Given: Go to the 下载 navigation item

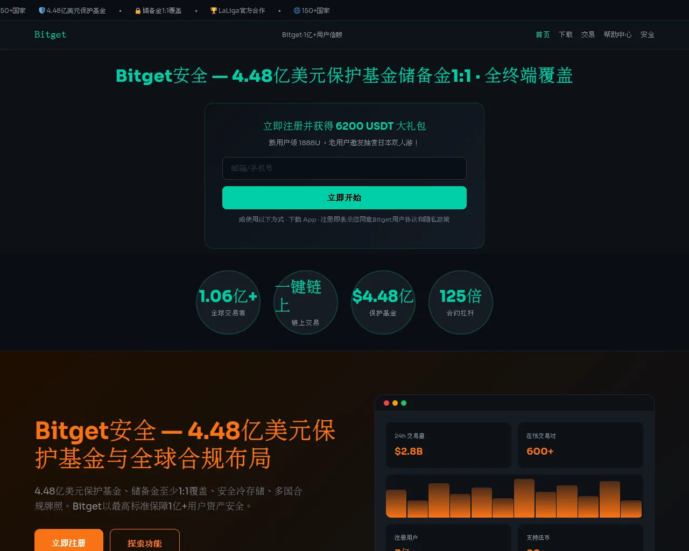Looking at the screenshot, I should [x=565, y=34].
